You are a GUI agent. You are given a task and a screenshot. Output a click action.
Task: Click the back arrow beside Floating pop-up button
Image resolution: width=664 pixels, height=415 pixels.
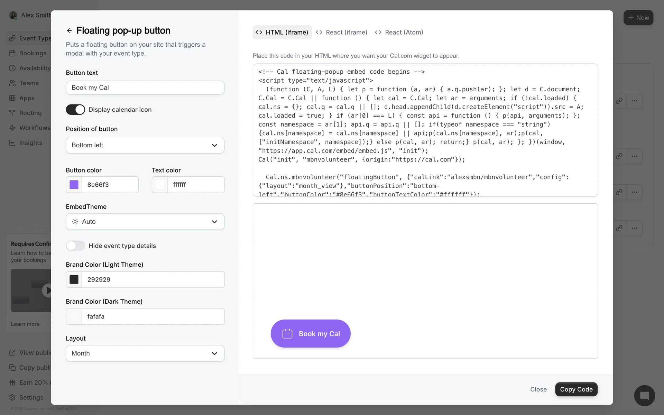[x=69, y=31]
